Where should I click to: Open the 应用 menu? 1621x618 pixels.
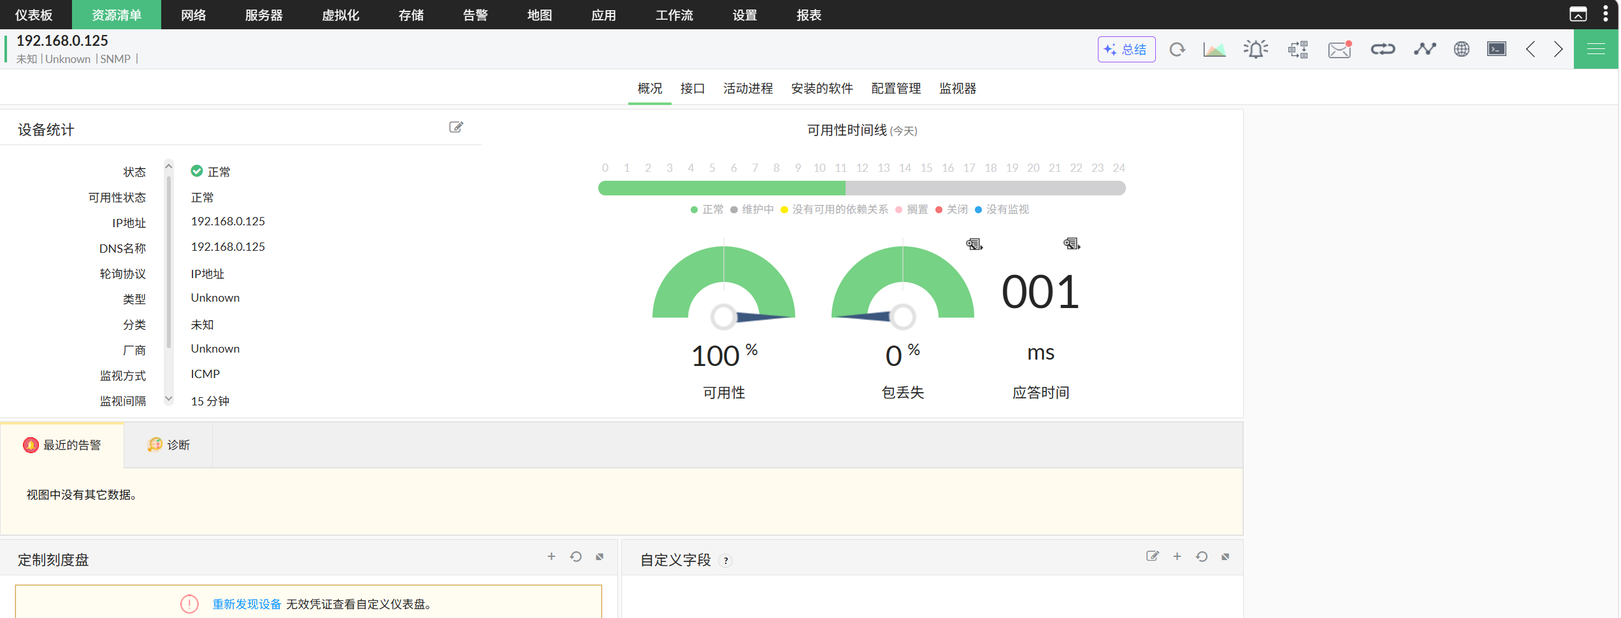click(603, 15)
